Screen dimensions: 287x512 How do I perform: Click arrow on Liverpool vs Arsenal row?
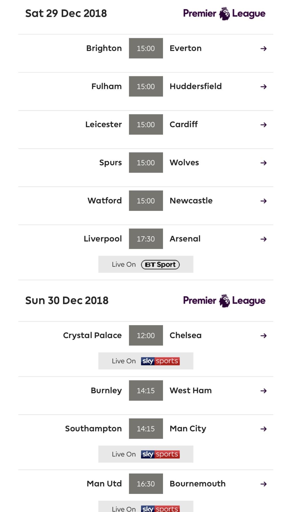263,239
